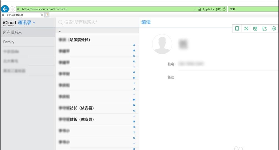Click the 搜索"所有联系人" search field
The height and width of the screenshot is (150, 279).
pyautogui.click(x=97, y=22)
